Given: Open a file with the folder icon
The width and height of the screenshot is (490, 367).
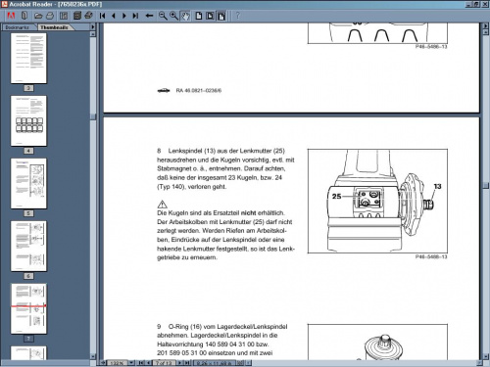Looking at the screenshot, I should coord(38,16).
